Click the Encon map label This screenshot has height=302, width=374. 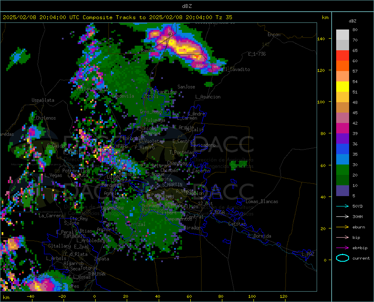point(274,34)
